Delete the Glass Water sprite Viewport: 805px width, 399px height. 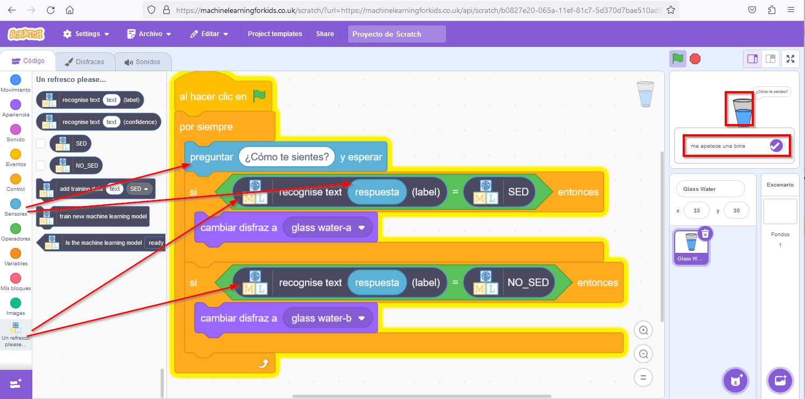coord(705,233)
